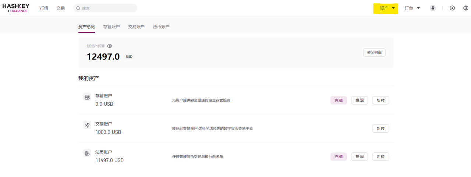This screenshot has width=471, height=177.
Task: Click the 法币账户 fiat account icon
Action: [87, 153]
